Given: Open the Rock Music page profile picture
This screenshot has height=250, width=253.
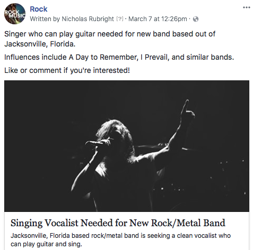Looking at the screenshot, I should 15,14.
